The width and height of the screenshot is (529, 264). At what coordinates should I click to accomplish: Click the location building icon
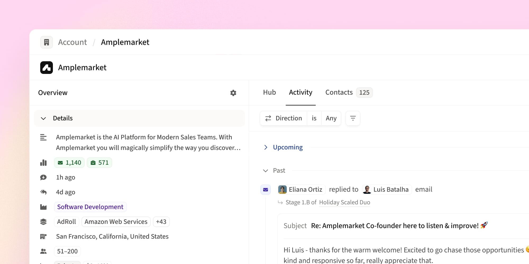43,237
